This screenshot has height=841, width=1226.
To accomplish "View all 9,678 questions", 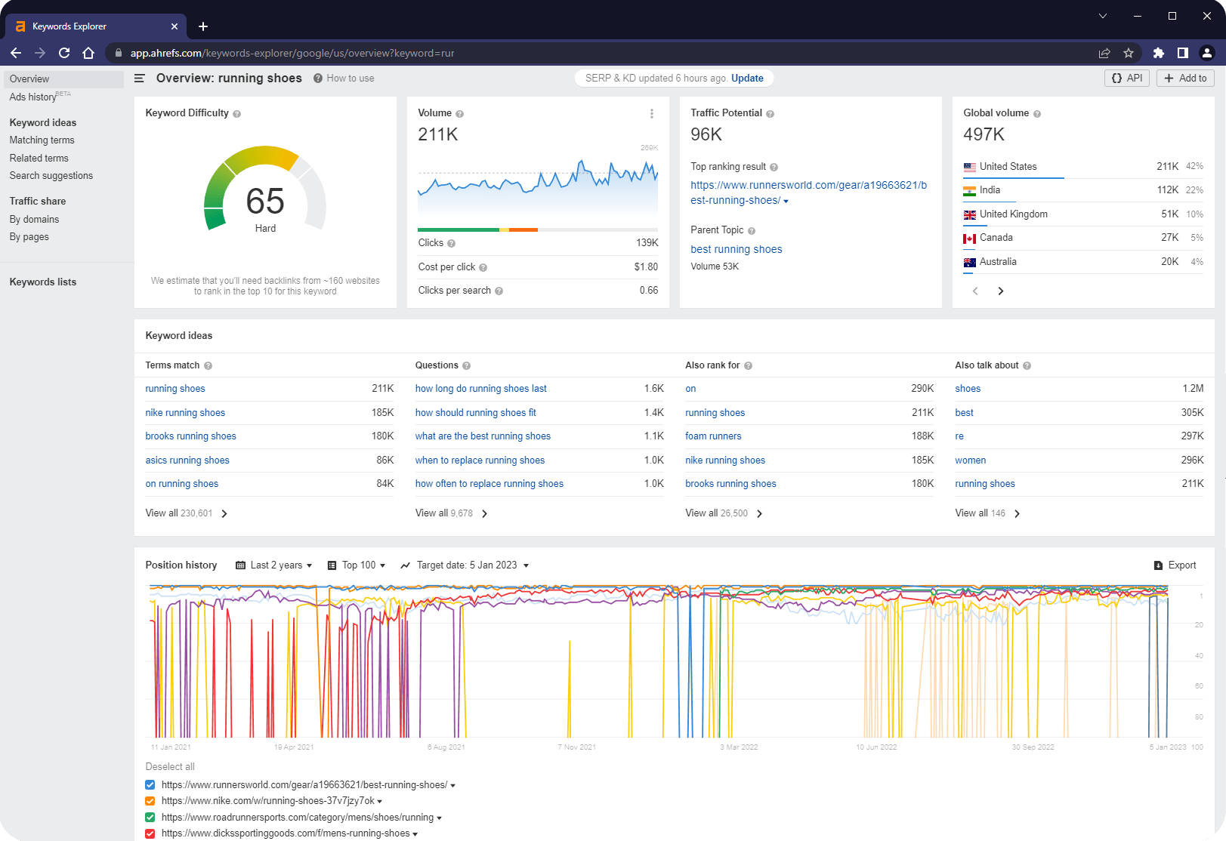I will pos(452,513).
